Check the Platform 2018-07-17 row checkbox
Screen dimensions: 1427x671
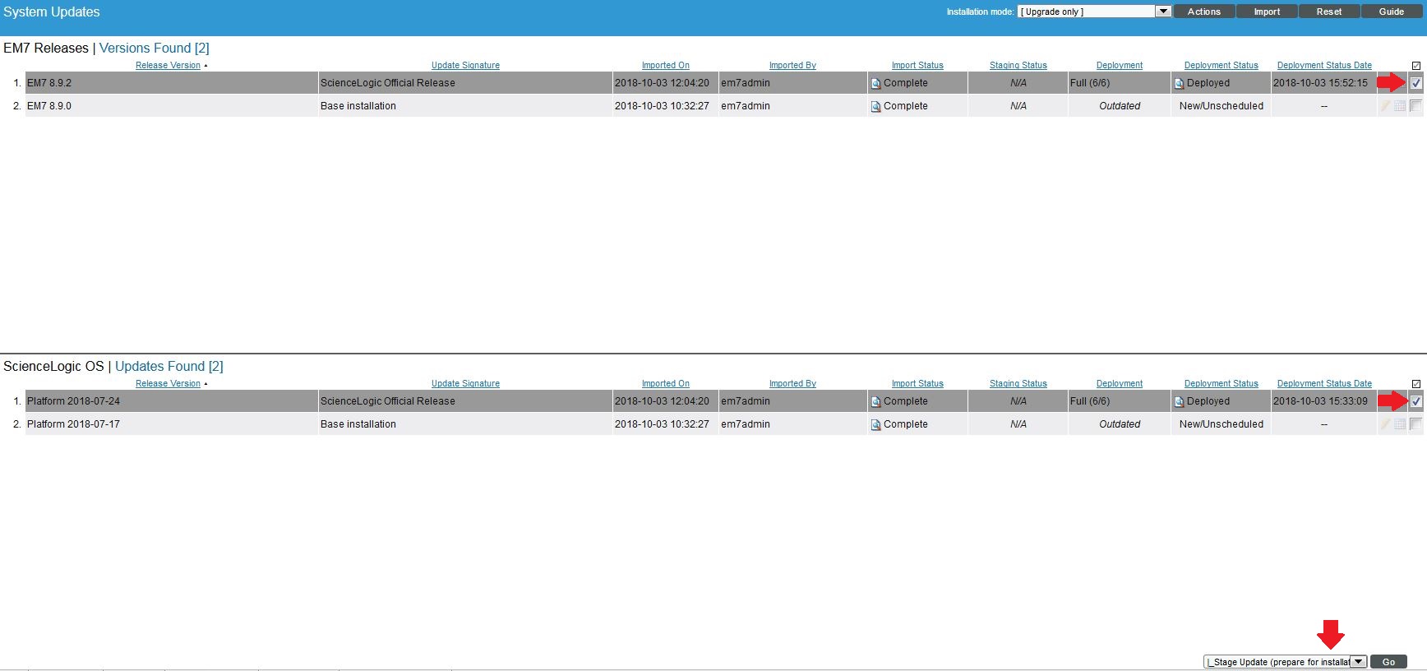(x=1415, y=424)
